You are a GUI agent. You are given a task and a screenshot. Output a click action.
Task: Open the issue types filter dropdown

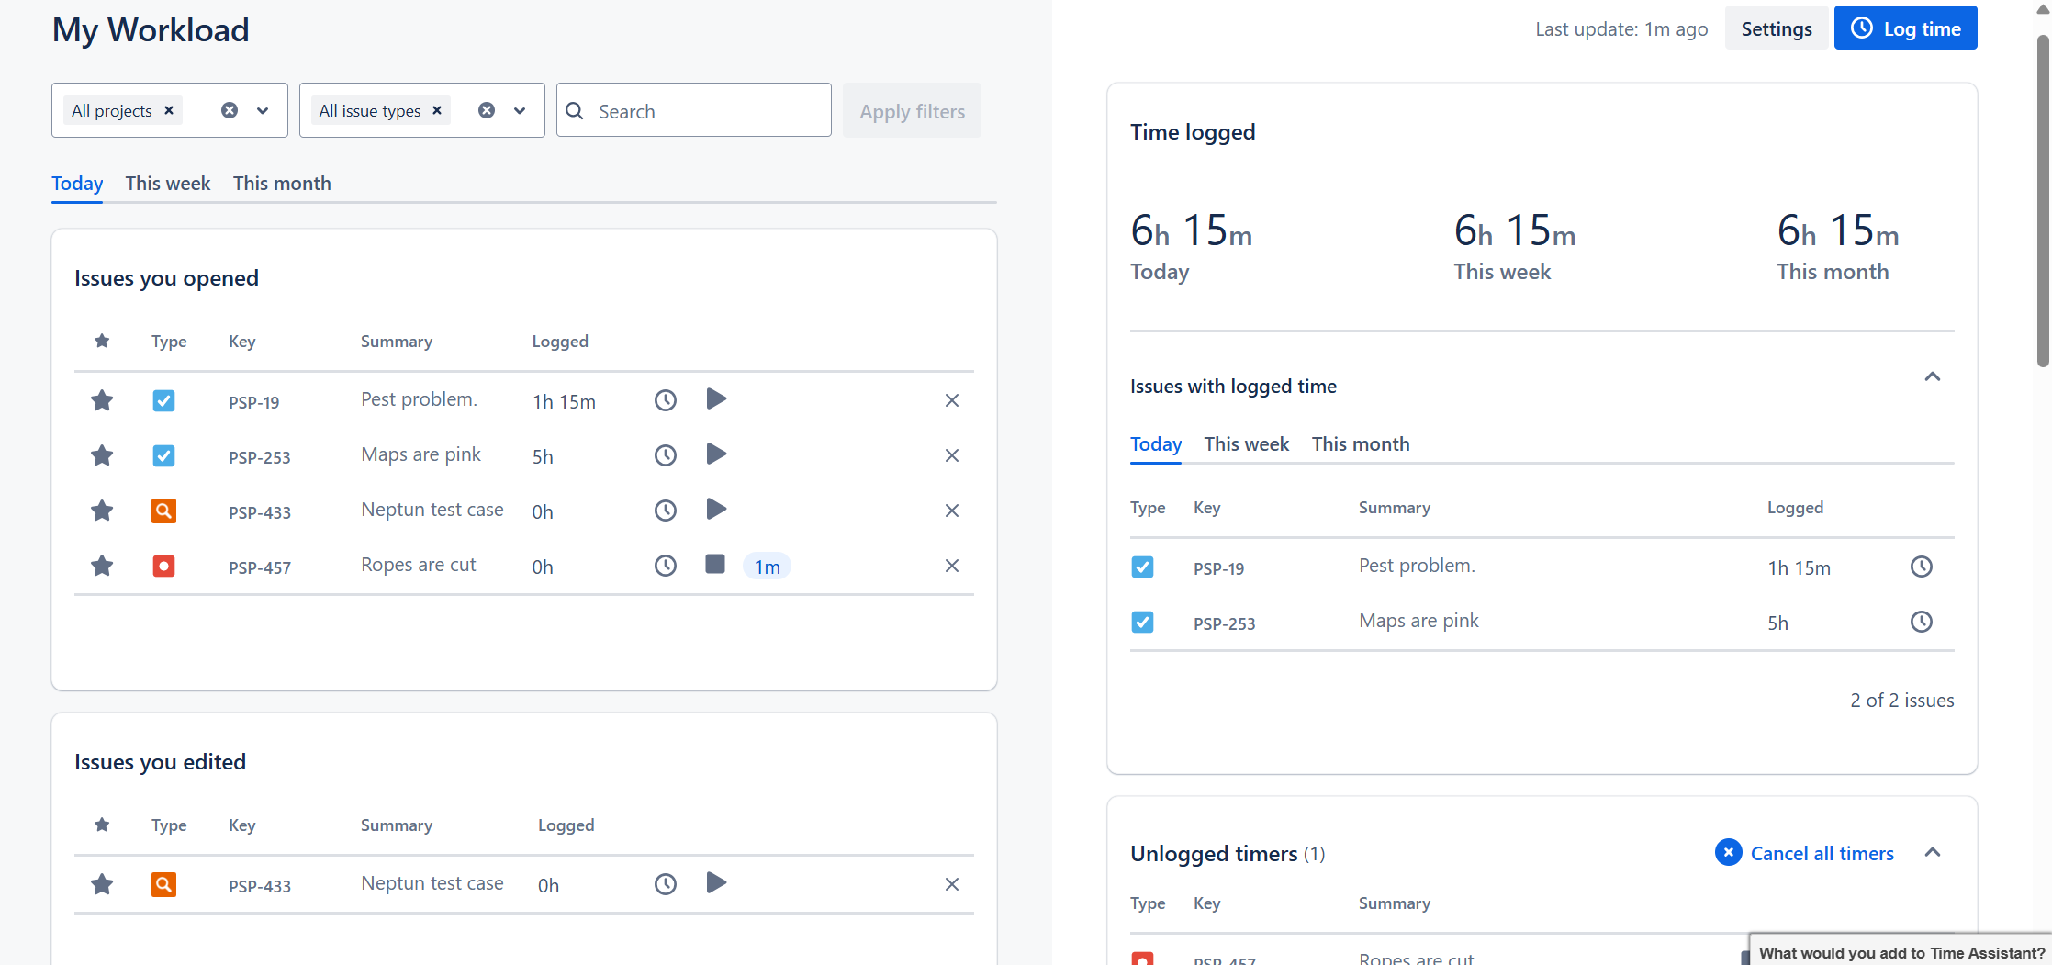point(520,110)
